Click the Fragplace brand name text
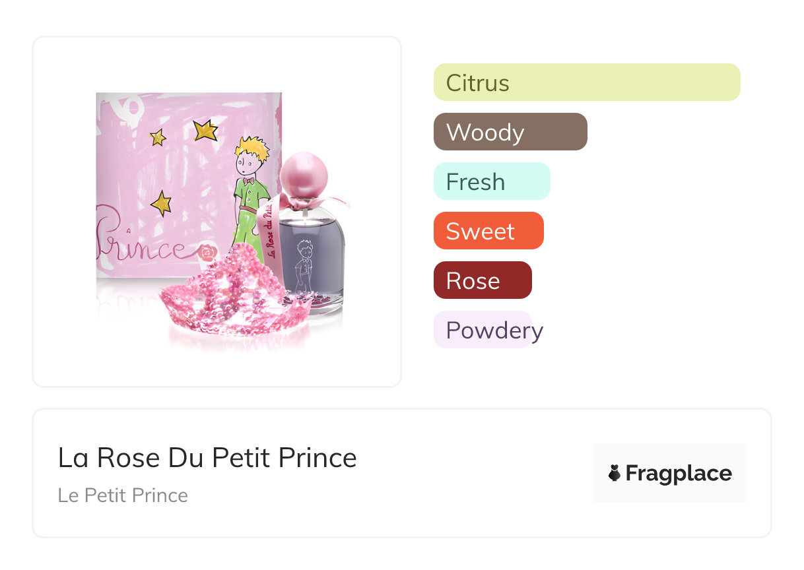 click(679, 473)
